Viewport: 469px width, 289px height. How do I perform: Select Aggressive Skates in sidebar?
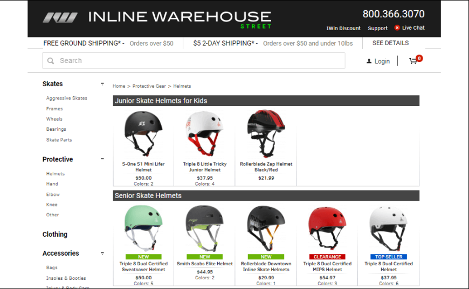point(67,98)
